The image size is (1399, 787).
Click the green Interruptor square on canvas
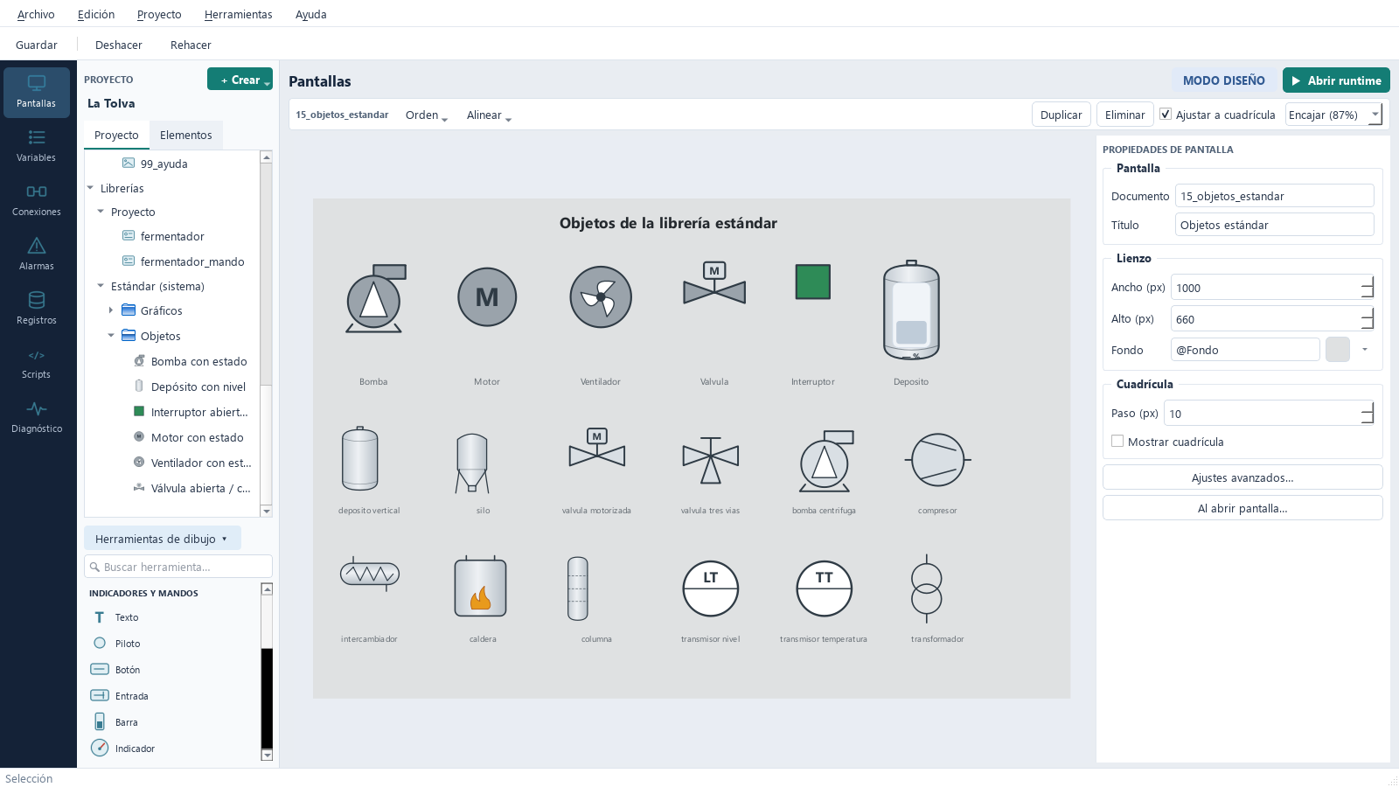813,282
